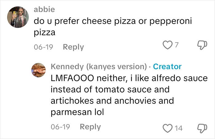Select Kennedy's LMFAOOO neither reply text
Screen dimensions: 215x139
coord(129,95)
